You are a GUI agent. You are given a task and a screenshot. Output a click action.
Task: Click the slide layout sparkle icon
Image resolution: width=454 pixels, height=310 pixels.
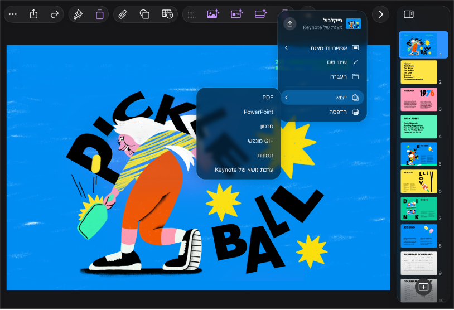pos(236,14)
